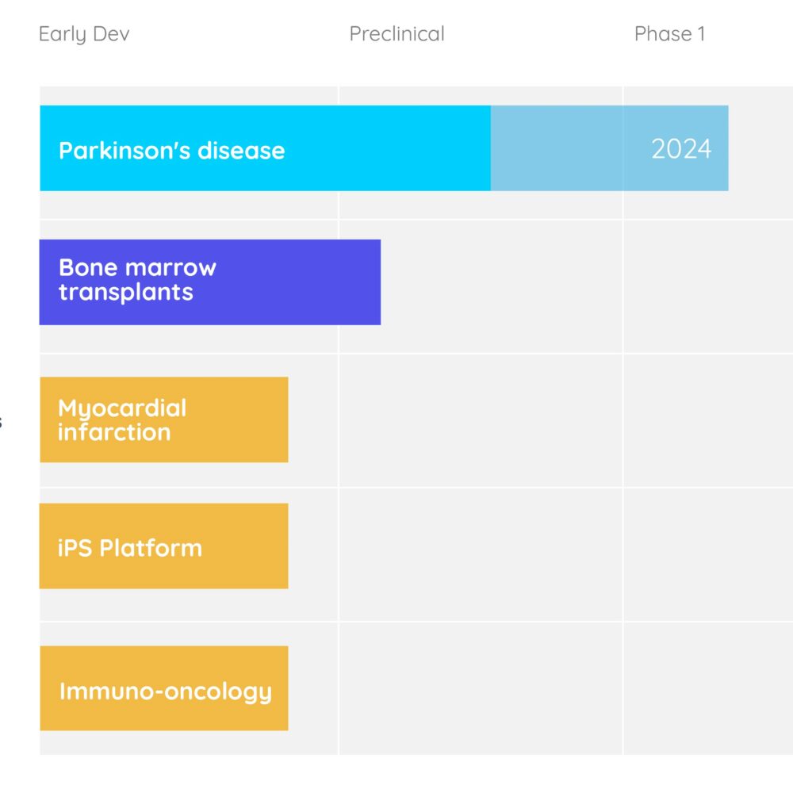Click the Phase 1 column header

click(x=669, y=34)
